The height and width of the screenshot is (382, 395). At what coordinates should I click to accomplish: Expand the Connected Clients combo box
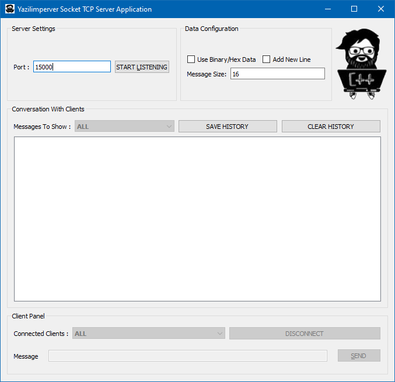[x=149, y=334]
